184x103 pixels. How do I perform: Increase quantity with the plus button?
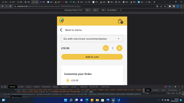click(x=119, y=48)
